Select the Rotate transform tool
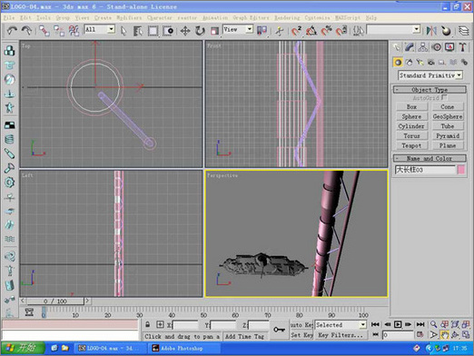The height and width of the screenshot is (356, 474). tap(200, 31)
